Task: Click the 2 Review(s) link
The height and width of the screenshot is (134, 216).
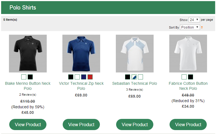Action: click(28, 95)
